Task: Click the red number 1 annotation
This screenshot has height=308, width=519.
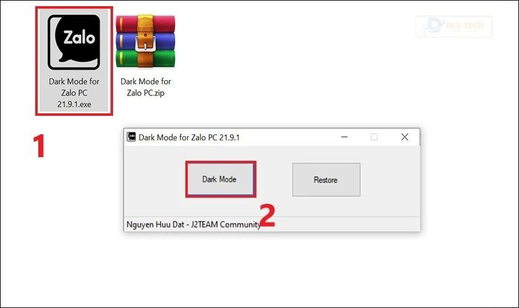Action: coord(39,145)
